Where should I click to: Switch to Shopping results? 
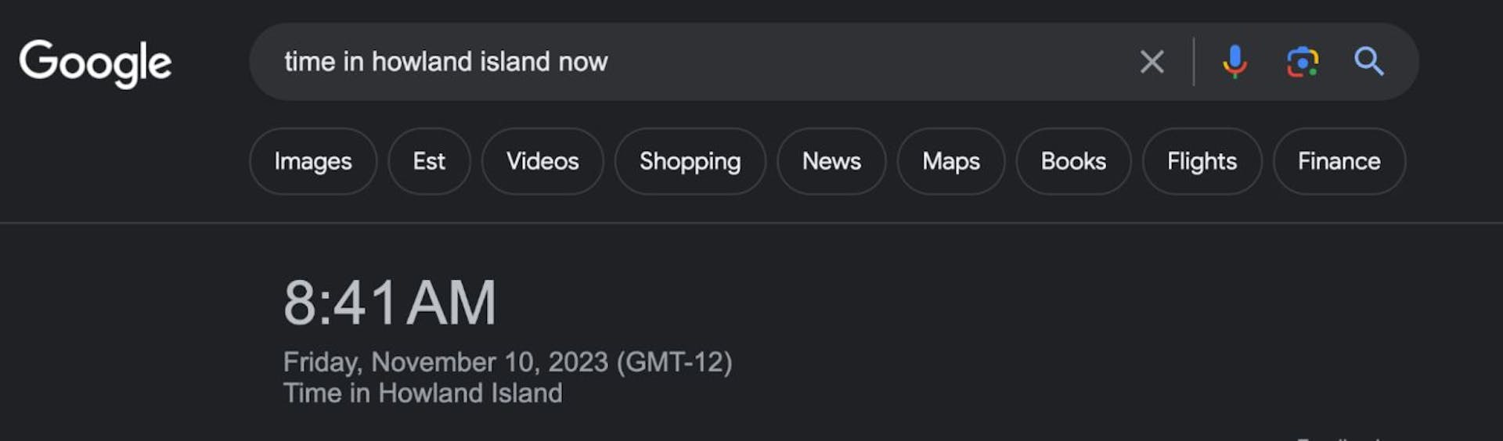coord(690,161)
